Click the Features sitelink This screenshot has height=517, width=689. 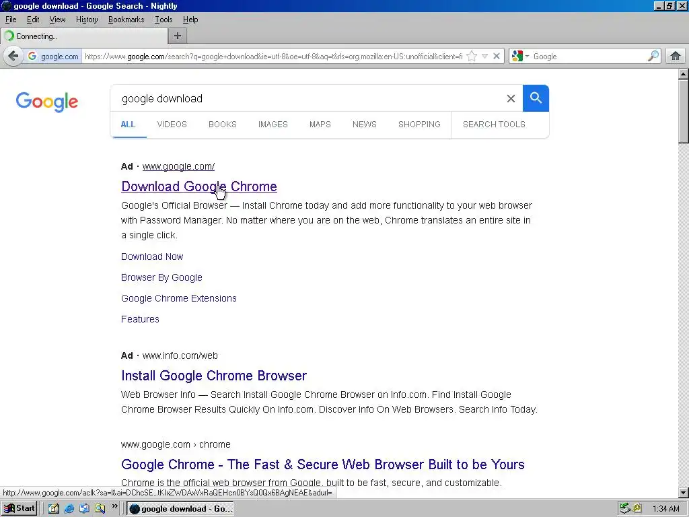[140, 320]
